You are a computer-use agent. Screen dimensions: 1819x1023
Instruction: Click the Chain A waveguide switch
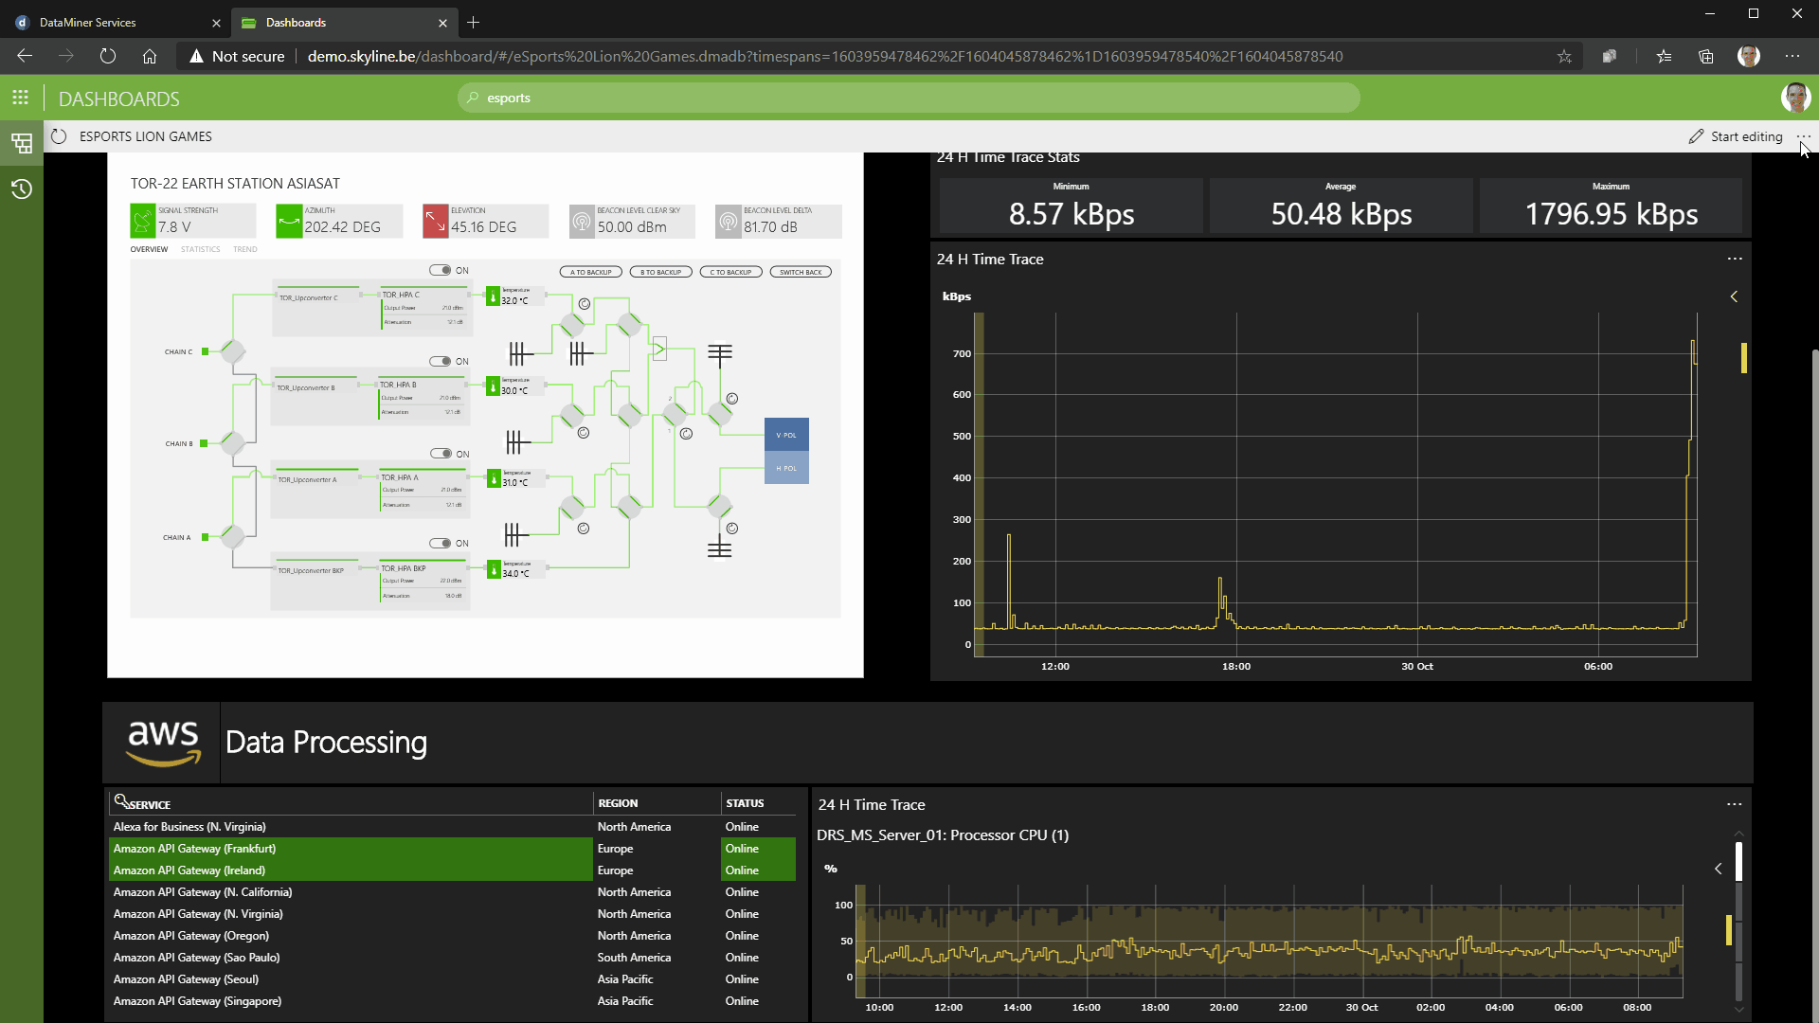(233, 536)
